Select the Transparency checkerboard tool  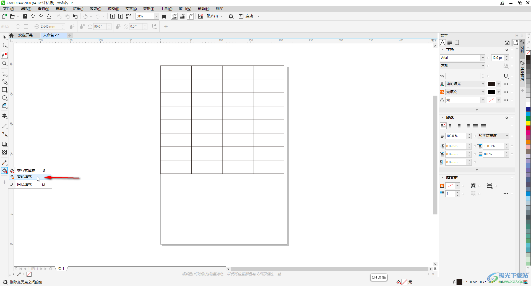[4, 152]
